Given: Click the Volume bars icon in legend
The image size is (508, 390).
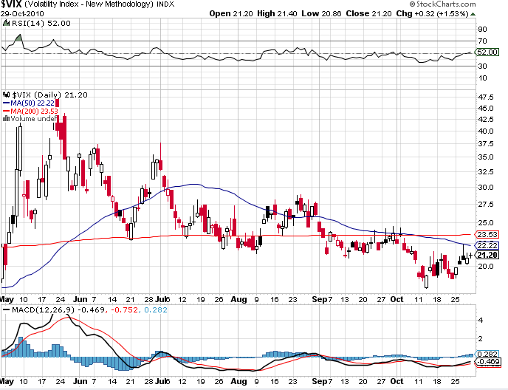Looking at the screenshot, I should click(x=7, y=118).
